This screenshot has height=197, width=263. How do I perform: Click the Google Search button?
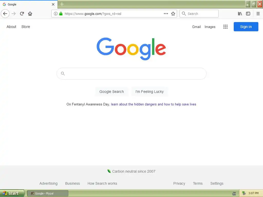point(111,92)
